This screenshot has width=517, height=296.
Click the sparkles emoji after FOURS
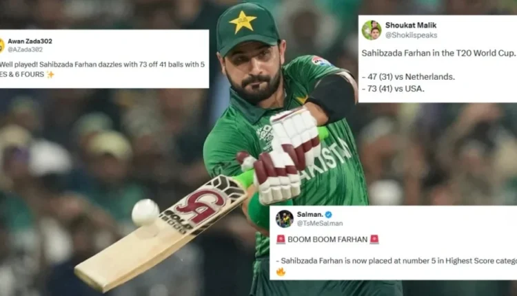click(x=50, y=75)
